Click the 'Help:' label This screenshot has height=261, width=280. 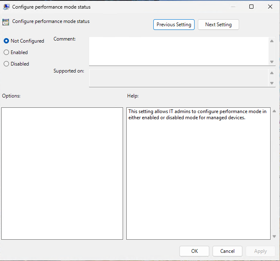(133, 96)
